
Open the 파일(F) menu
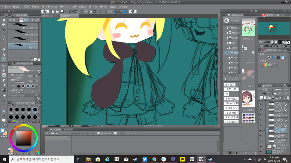[x=6, y=6]
